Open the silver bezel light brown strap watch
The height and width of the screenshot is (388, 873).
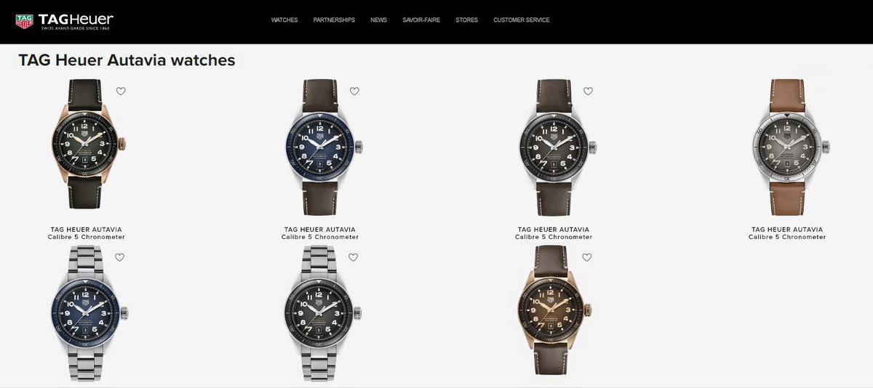click(789, 147)
